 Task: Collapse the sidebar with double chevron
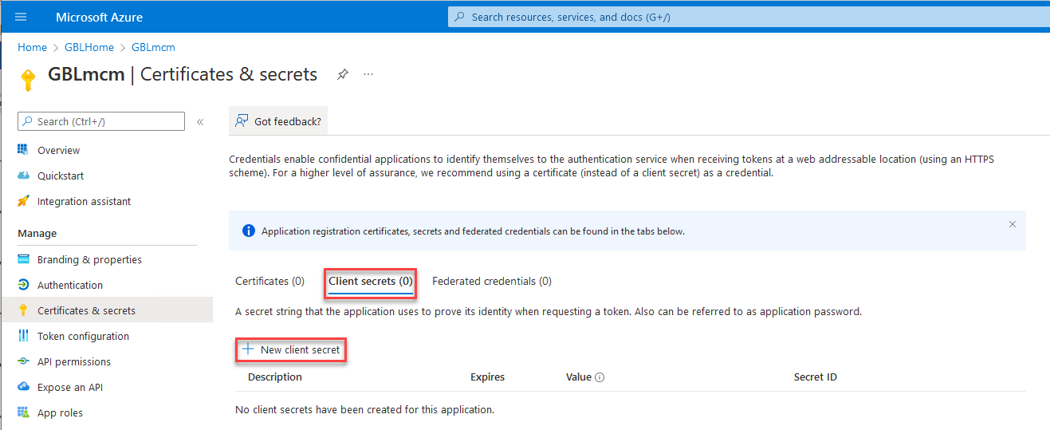pyautogui.click(x=200, y=122)
